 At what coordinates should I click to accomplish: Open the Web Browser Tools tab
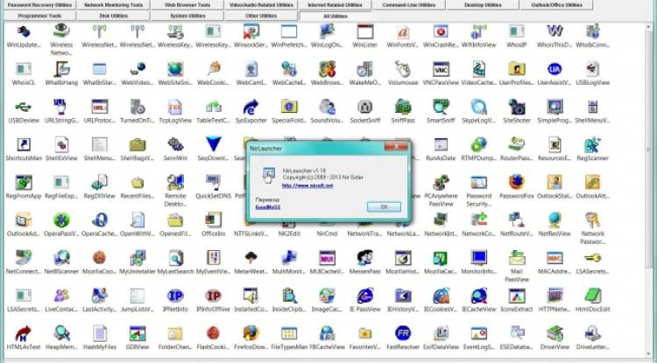(187, 5)
